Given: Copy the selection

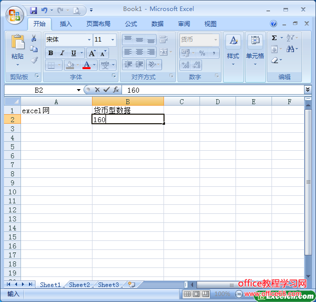Looking at the screenshot, I should tap(33, 49).
